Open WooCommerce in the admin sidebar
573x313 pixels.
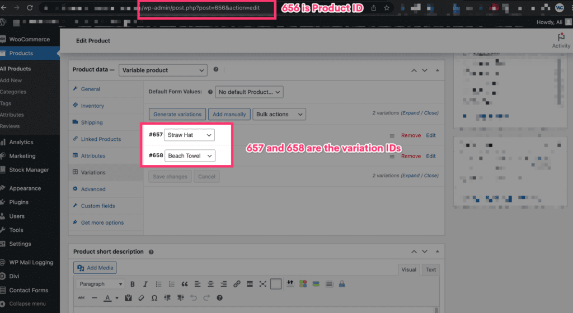30,39
